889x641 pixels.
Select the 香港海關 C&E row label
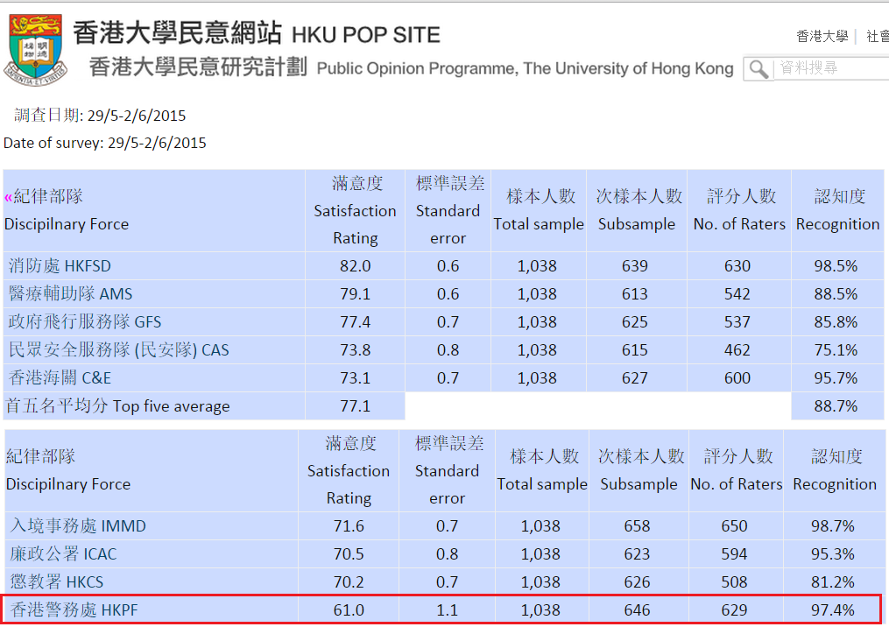60,378
